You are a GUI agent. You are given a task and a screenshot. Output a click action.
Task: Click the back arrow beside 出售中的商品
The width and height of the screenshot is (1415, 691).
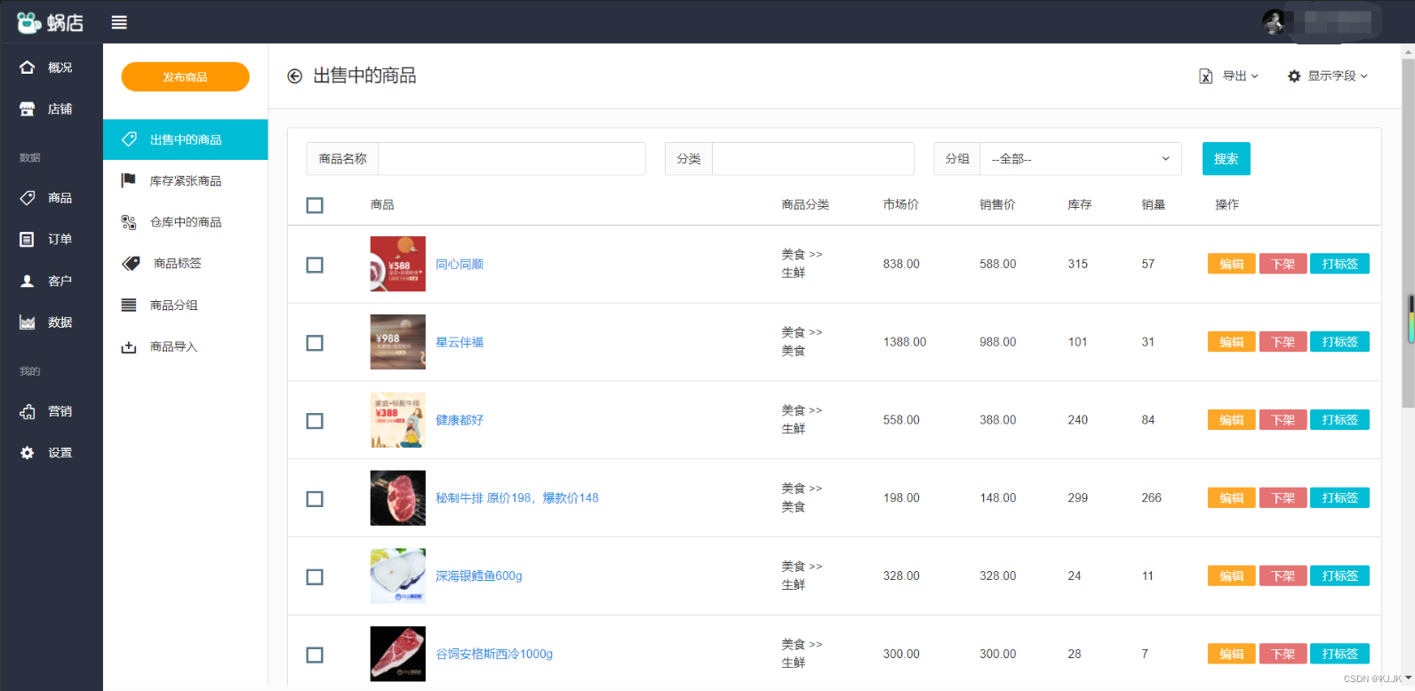click(295, 76)
